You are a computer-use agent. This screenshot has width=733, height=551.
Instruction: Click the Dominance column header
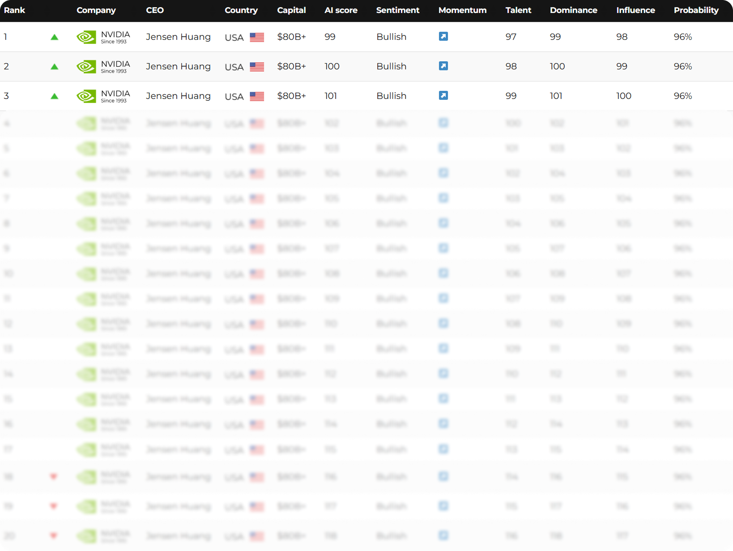click(573, 10)
